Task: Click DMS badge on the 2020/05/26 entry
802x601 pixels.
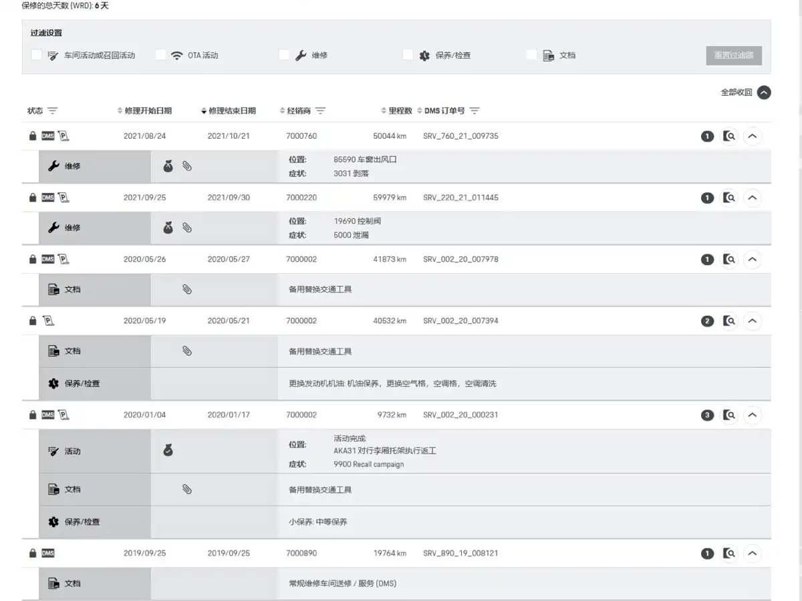Action: 47,259
